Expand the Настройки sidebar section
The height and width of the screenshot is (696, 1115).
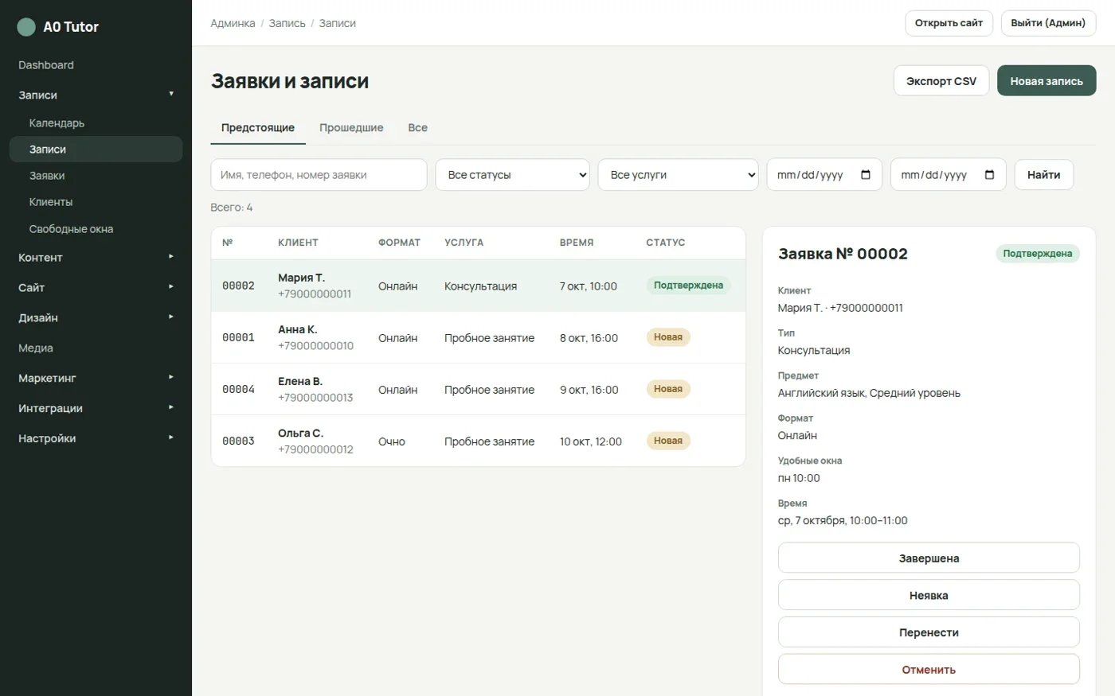coord(96,439)
